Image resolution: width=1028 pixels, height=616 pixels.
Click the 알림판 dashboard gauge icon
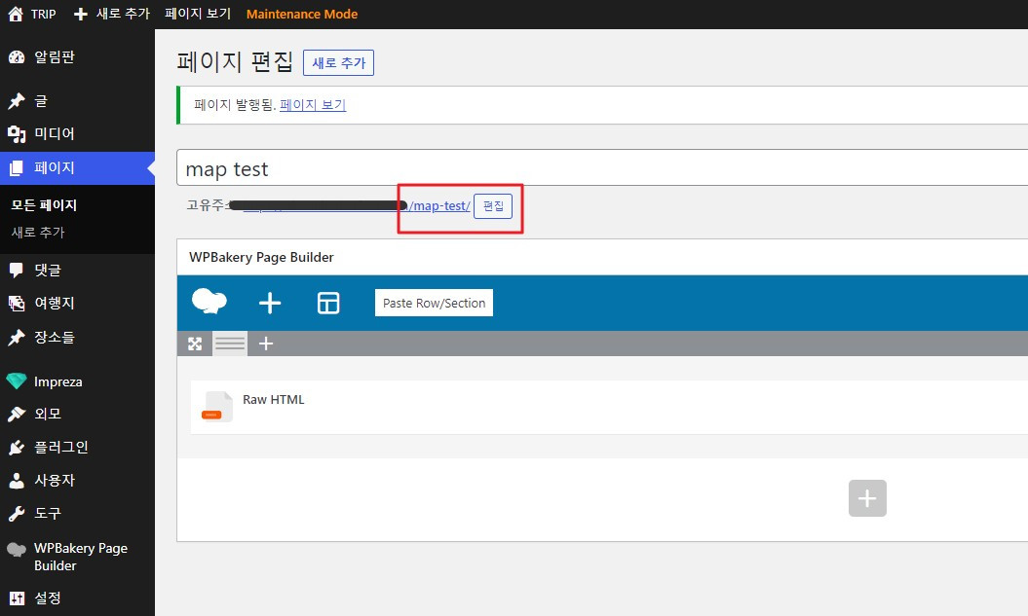pyautogui.click(x=17, y=57)
